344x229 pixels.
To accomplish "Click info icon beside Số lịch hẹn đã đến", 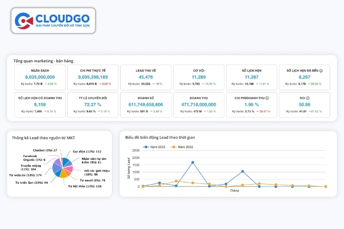I will coord(321,71).
